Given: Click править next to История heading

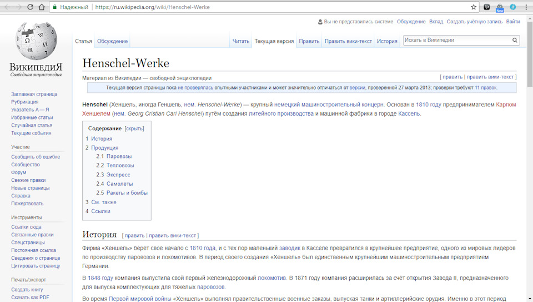Looking at the screenshot, I should pos(134,236).
